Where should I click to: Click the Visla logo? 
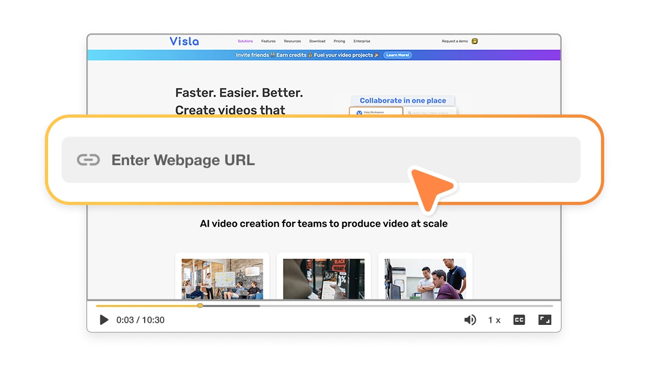click(x=186, y=41)
